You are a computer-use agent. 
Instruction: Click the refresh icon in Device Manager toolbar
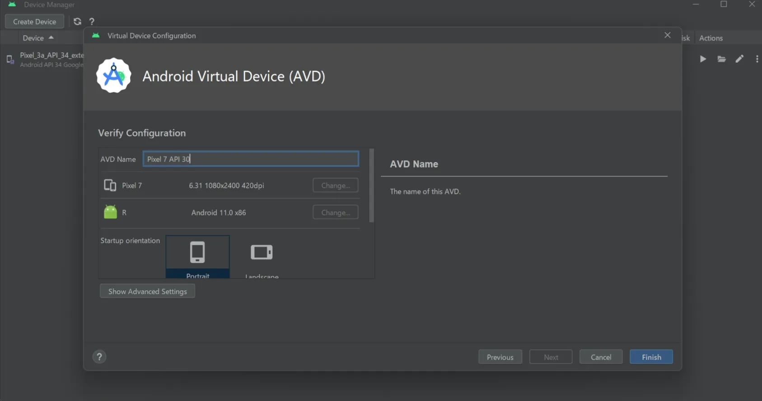coord(77,21)
